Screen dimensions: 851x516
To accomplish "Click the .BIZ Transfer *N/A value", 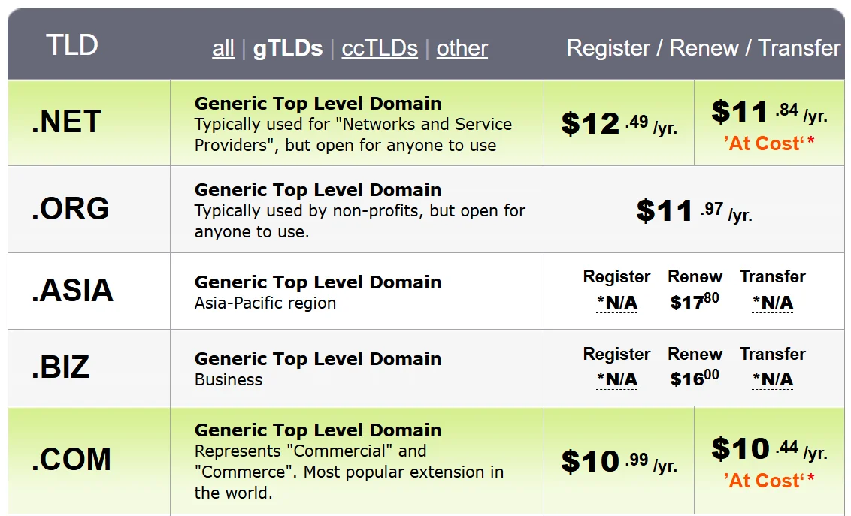I will pyautogui.click(x=772, y=380).
